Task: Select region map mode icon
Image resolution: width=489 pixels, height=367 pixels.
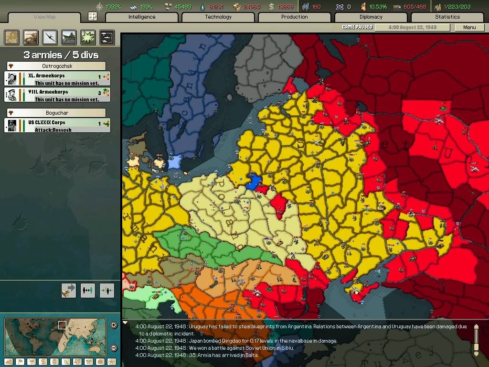Action: (x=77, y=362)
